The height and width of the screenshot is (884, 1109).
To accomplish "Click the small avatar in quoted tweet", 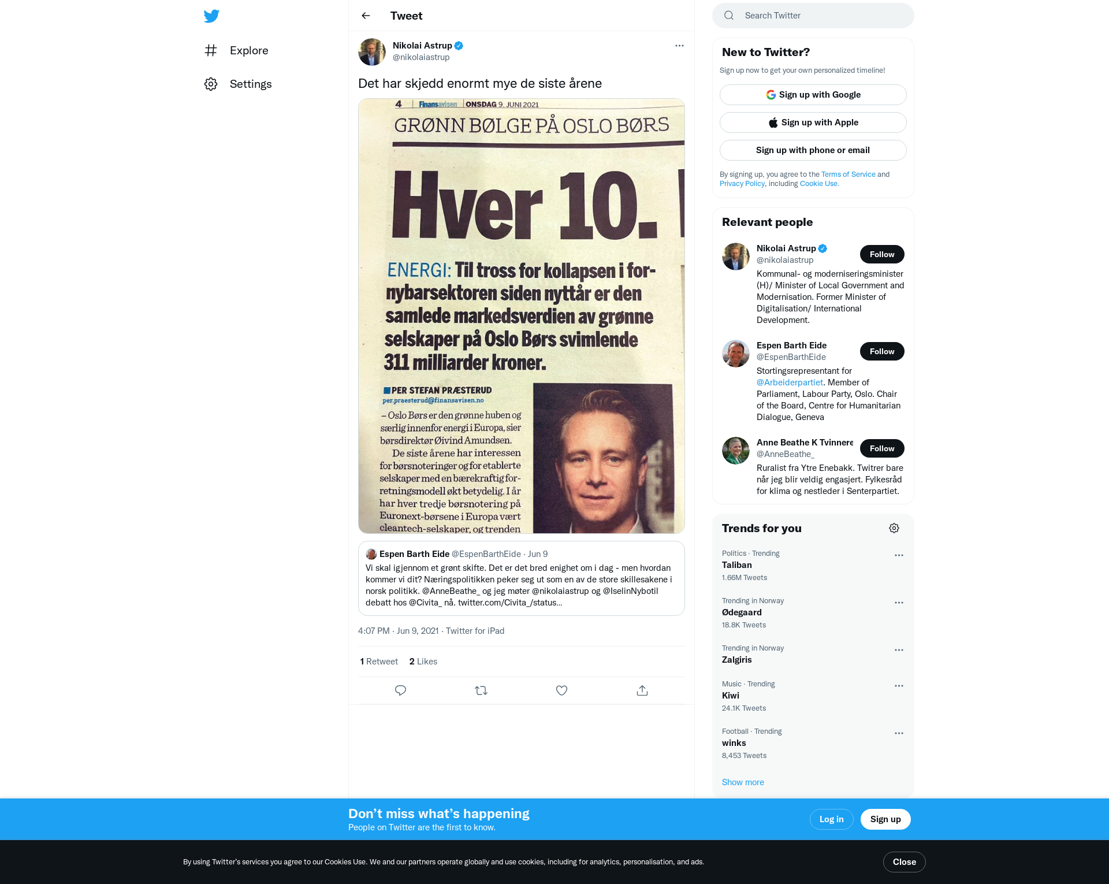I will point(371,554).
